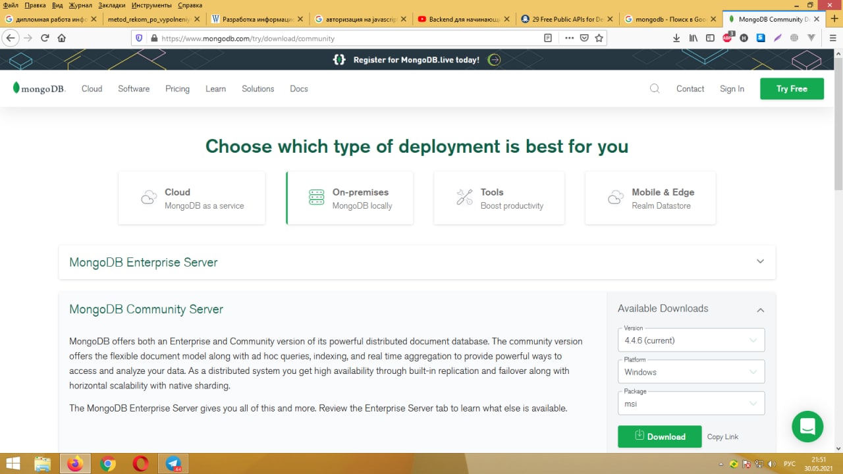Open the Инструменты menu

[x=151, y=5]
